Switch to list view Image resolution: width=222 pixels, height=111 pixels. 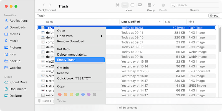(125, 5)
